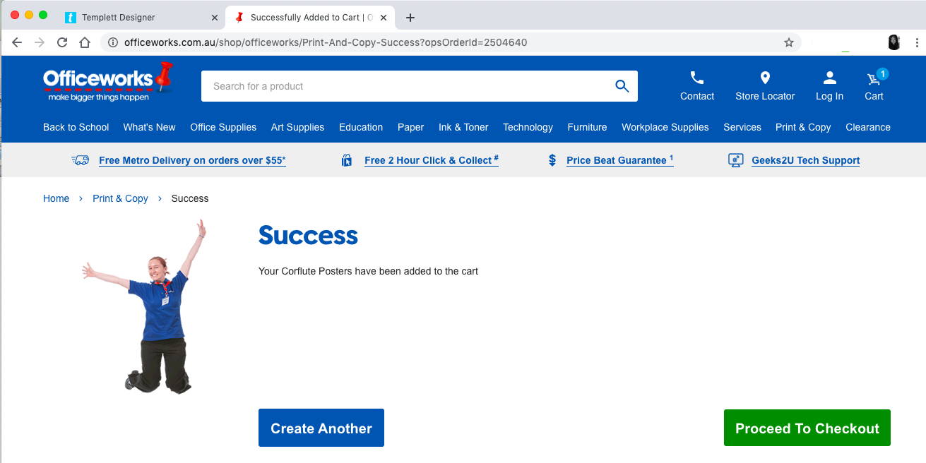Open the Education menu
The image size is (926, 463).
click(x=361, y=127)
